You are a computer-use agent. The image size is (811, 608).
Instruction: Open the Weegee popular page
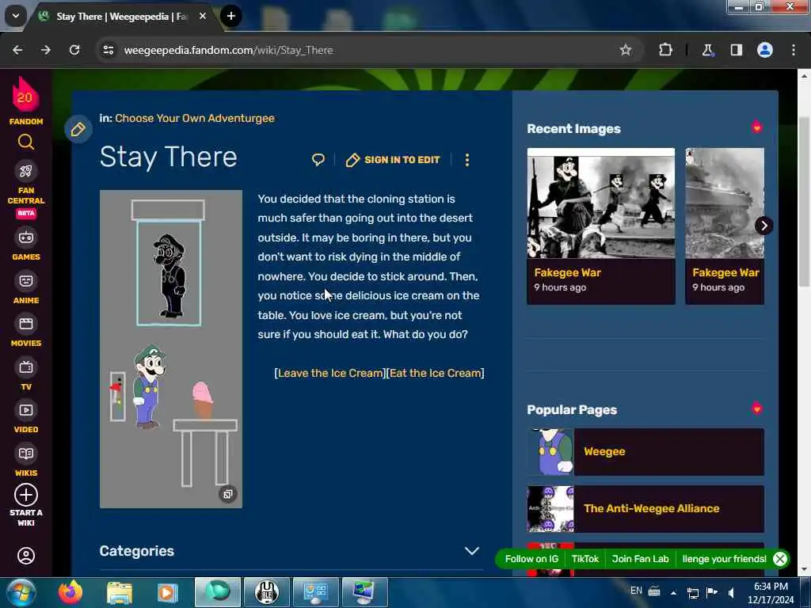pyautogui.click(x=645, y=452)
